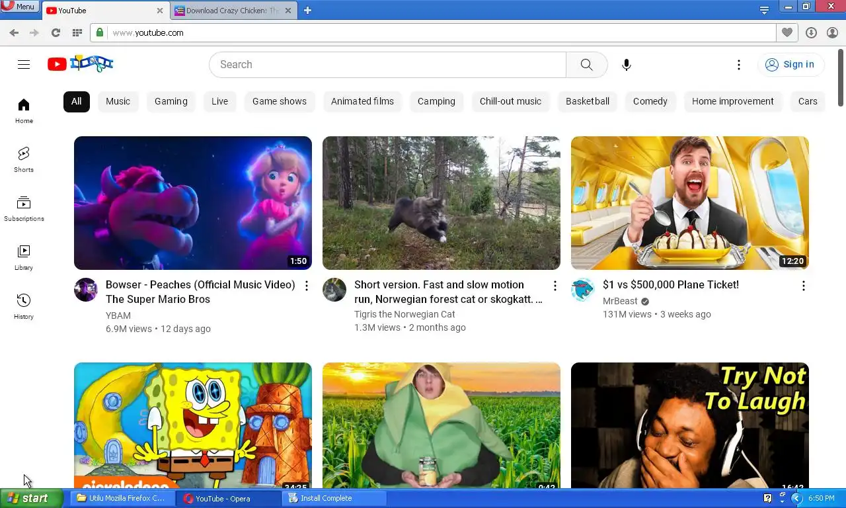Click YBAM channel avatar
Image resolution: width=846 pixels, height=508 pixels.
(x=86, y=290)
